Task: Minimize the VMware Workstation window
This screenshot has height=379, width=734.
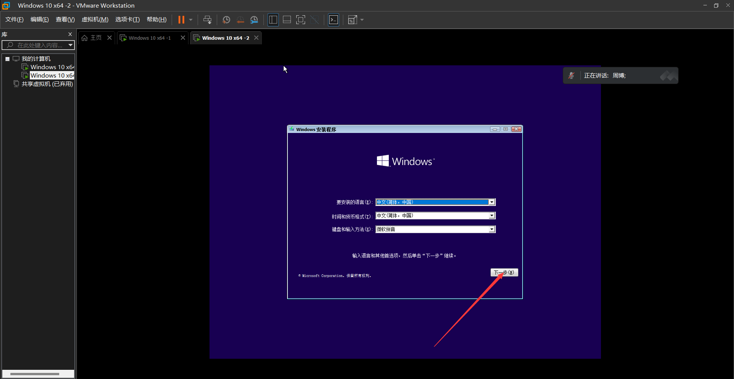Action: coord(705,5)
